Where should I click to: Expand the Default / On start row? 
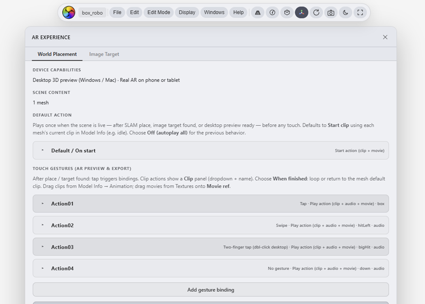pyautogui.click(x=211, y=150)
